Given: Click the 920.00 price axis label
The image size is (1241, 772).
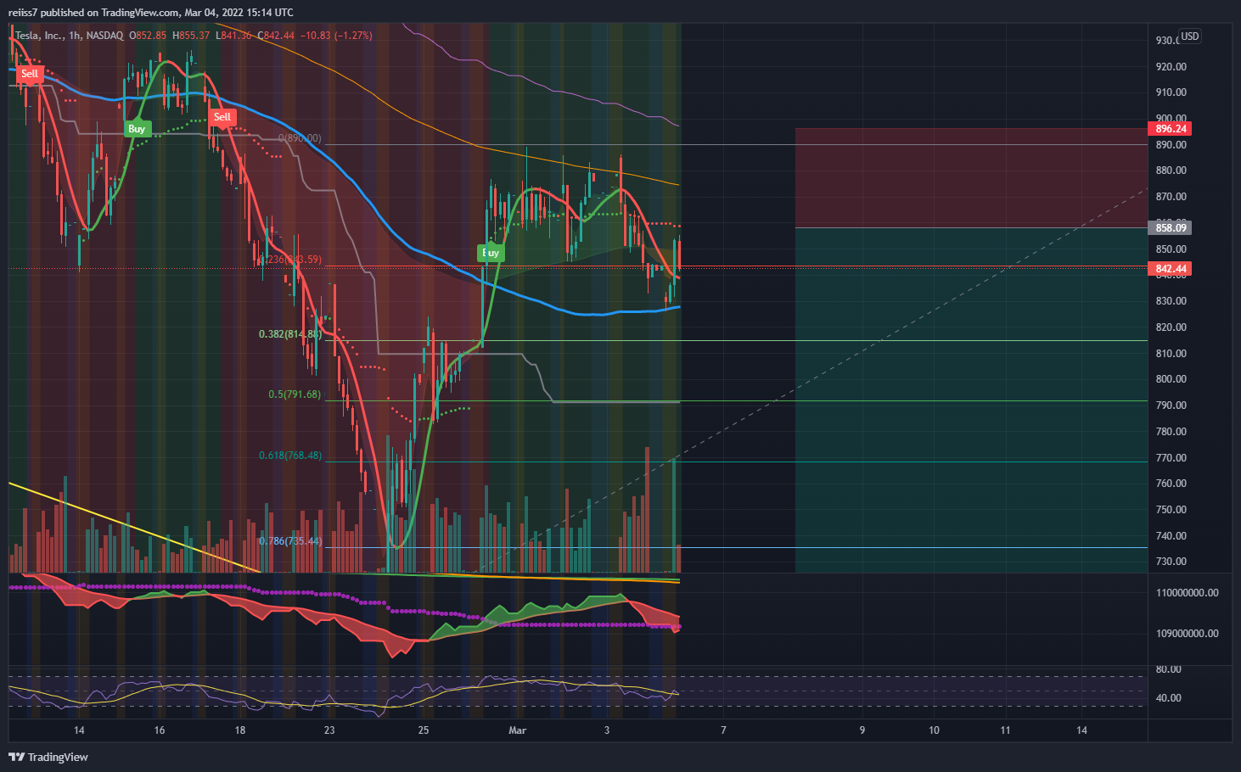Looking at the screenshot, I should pyautogui.click(x=1171, y=66).
